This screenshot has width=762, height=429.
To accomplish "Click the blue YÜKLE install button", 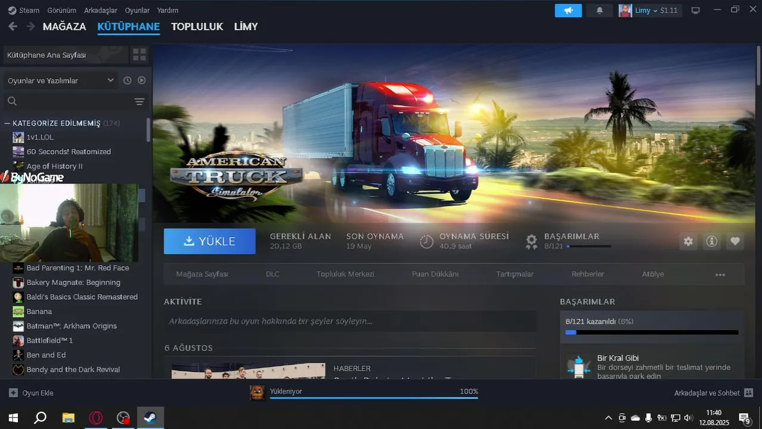I will [210, 241].
